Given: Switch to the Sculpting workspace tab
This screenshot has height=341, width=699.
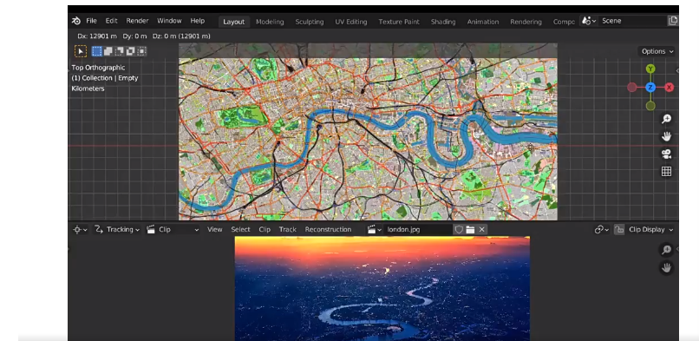Looking at the screenshot, I should coord(310,22).
